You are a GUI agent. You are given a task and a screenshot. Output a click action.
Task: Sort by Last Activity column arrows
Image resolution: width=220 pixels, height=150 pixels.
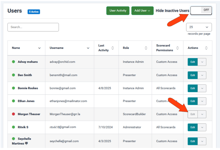[x=113, y=48]
